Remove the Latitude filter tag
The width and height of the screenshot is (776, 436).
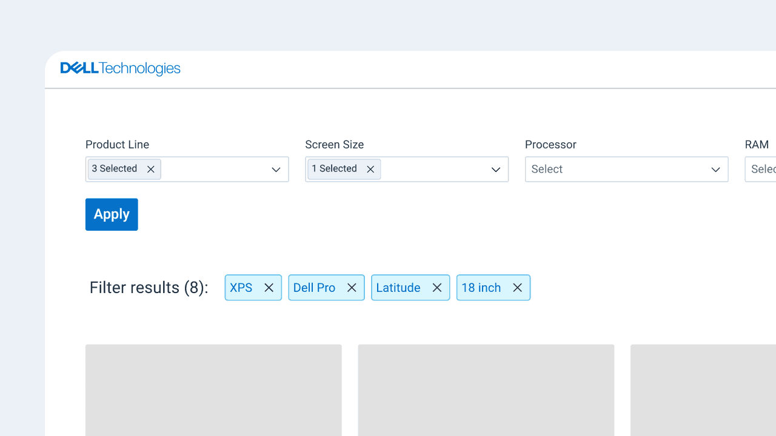[x=437, y=288]
